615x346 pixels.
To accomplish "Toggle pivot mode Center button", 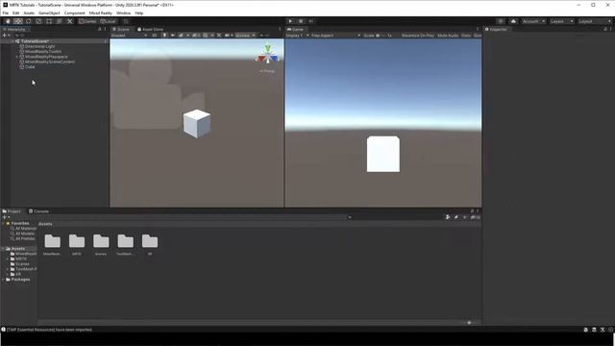I will pos(87,21).
